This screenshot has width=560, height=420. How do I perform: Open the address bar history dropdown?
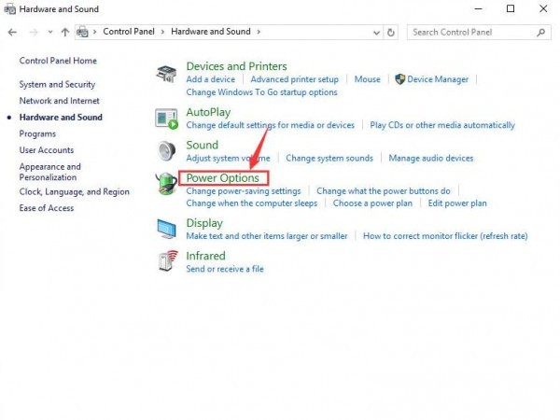coord(376,33)
